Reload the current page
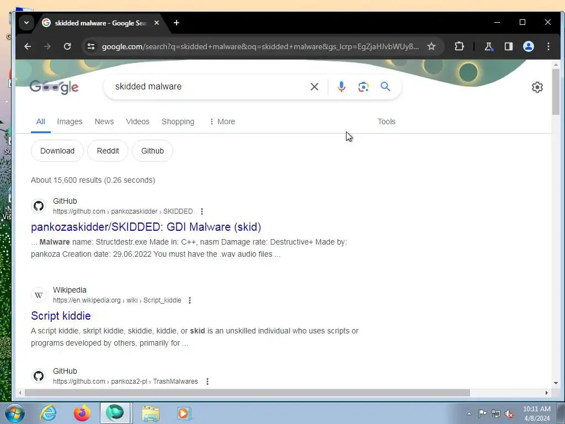The height and width of the screenshot is (424, 565). 67,46
